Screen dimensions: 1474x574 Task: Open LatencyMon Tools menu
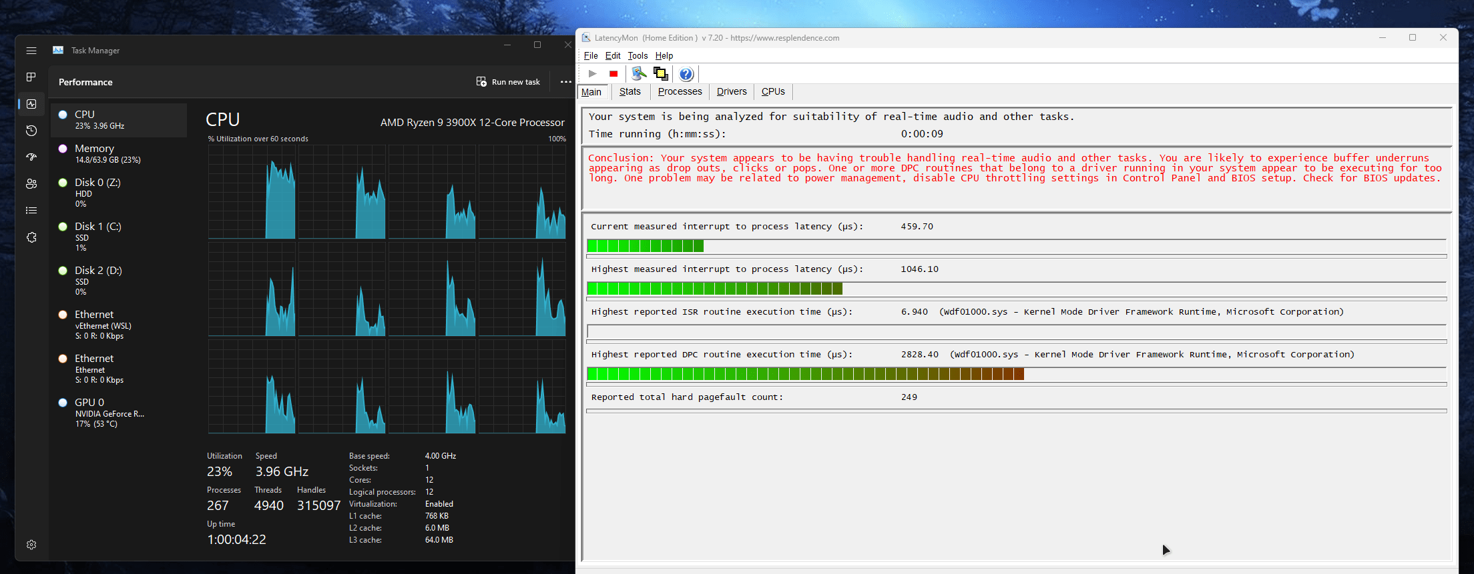[x=638, y=56]
